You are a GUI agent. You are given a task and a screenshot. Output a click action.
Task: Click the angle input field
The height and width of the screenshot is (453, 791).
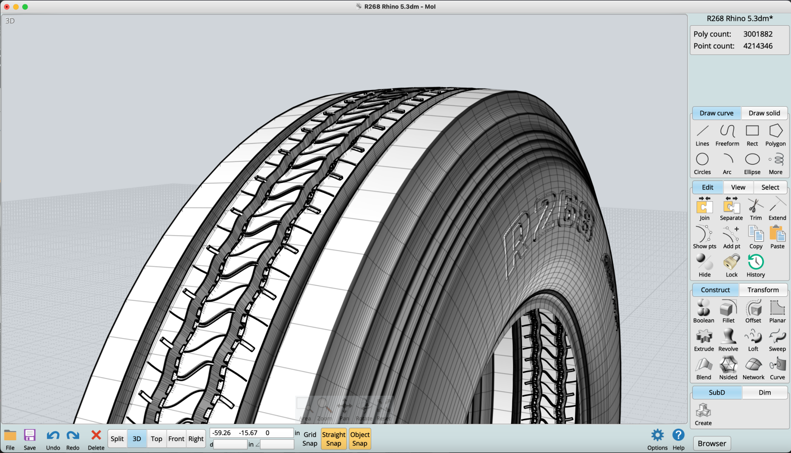coord(277,445)
